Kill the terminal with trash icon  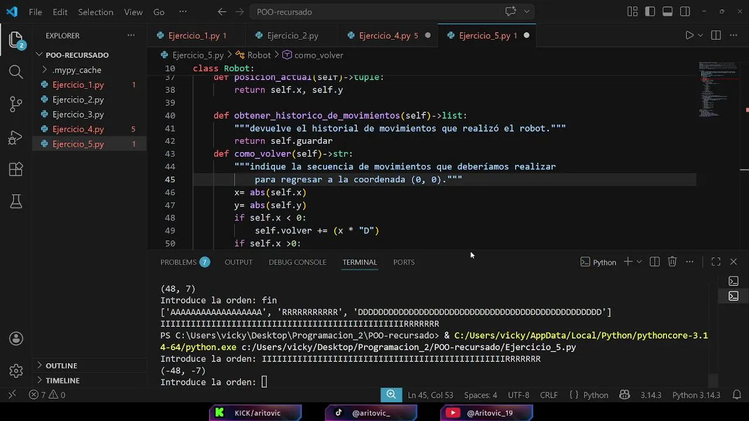(x=672, y=262)
